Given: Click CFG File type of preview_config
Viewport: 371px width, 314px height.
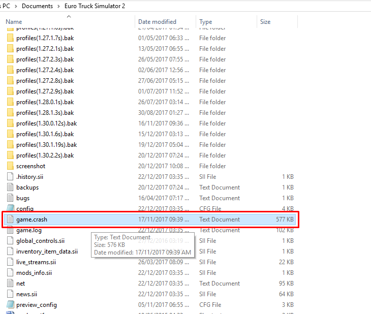Looking at the screenshot, I should (x=210, y=304).
